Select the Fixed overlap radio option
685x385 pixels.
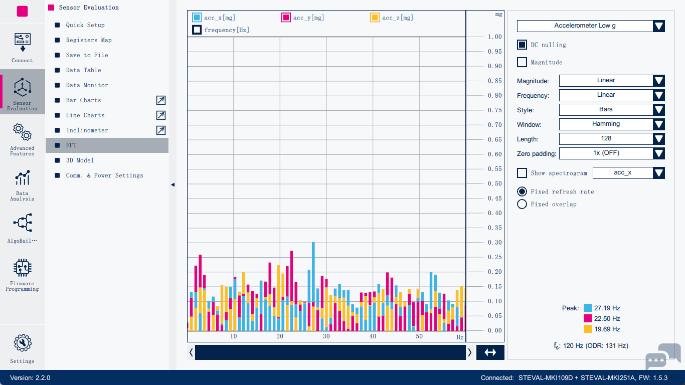point(522,204)
